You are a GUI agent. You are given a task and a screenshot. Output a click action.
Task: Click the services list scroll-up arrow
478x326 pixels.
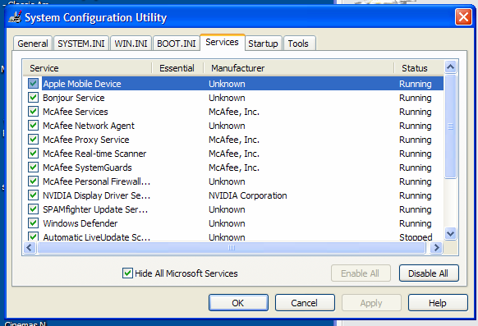coord(450,67)
